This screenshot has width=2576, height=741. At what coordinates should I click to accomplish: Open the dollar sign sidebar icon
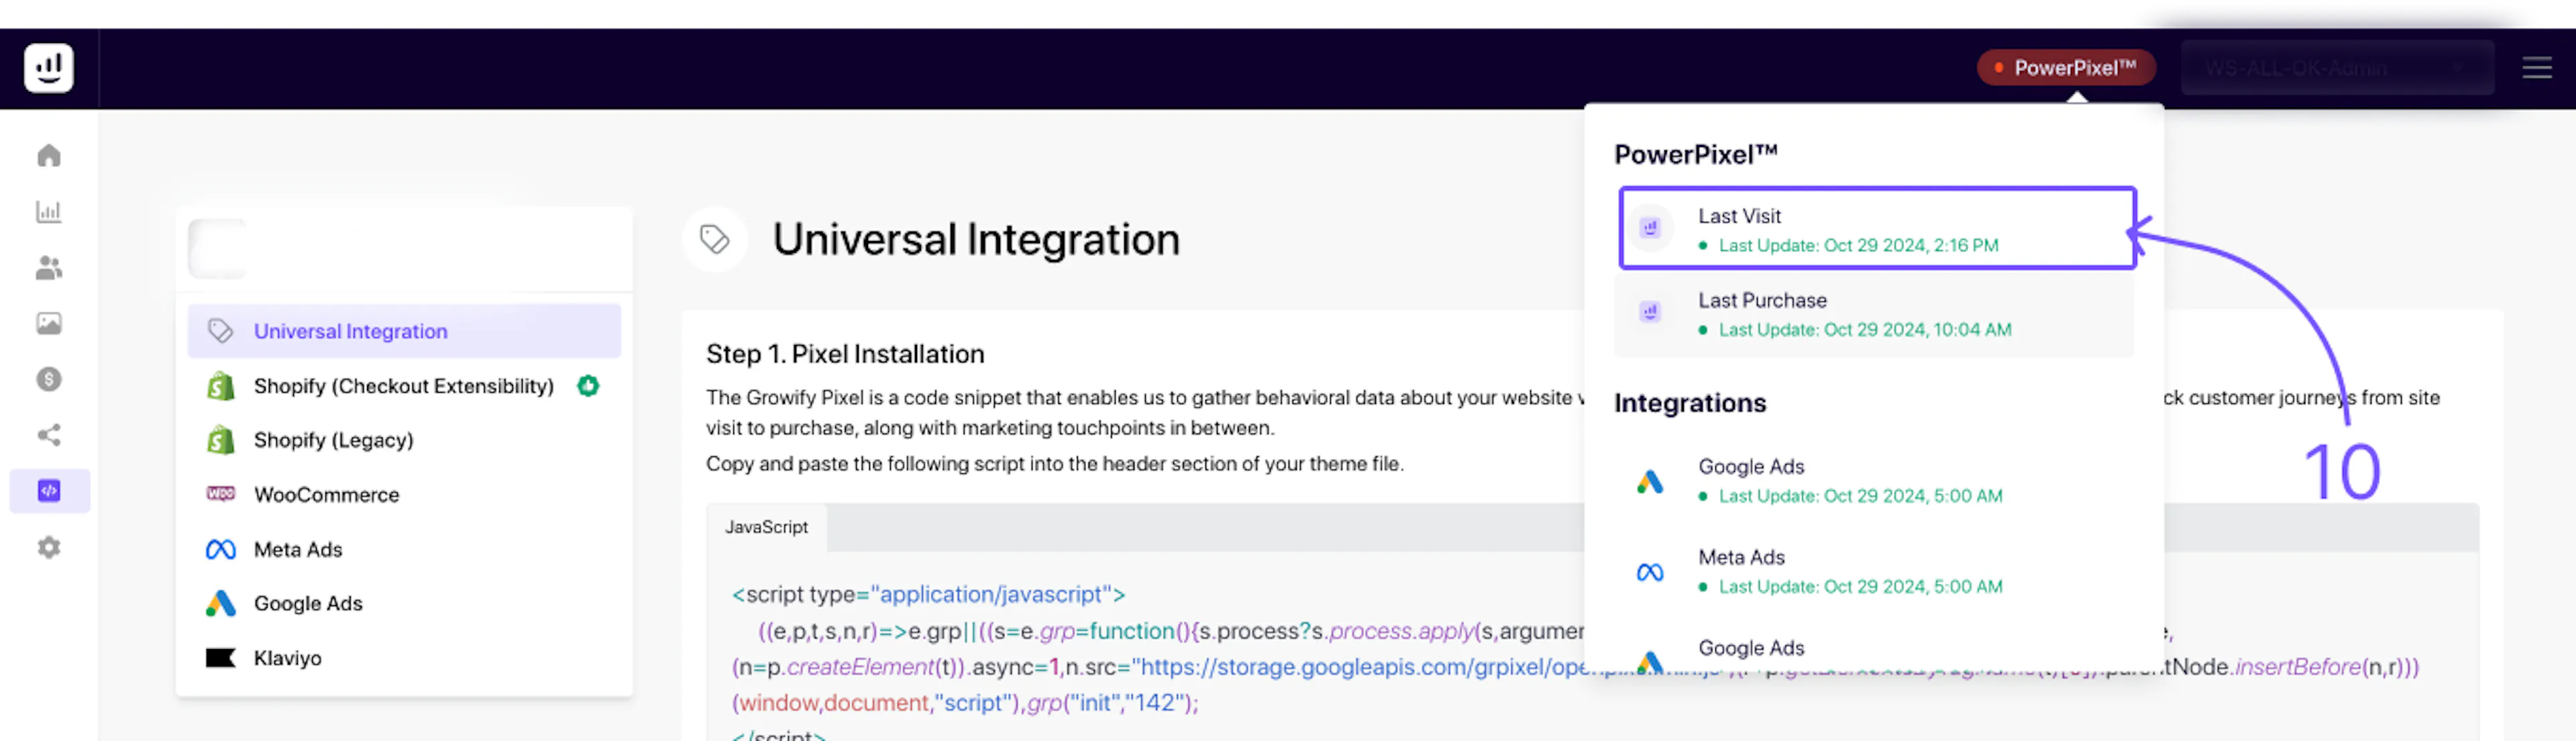pyautogui.click(x=48, y=379)
